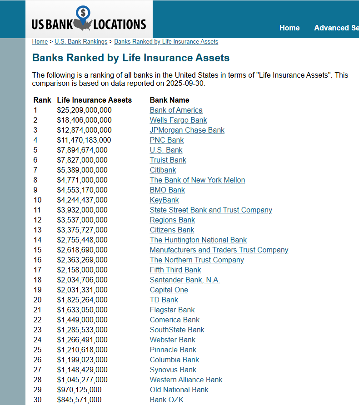Image resolution: width=359 pixels, height=405 pixels.
Task: Click the $1,266,491,000 amount
Action: click(x=82, y=340)
